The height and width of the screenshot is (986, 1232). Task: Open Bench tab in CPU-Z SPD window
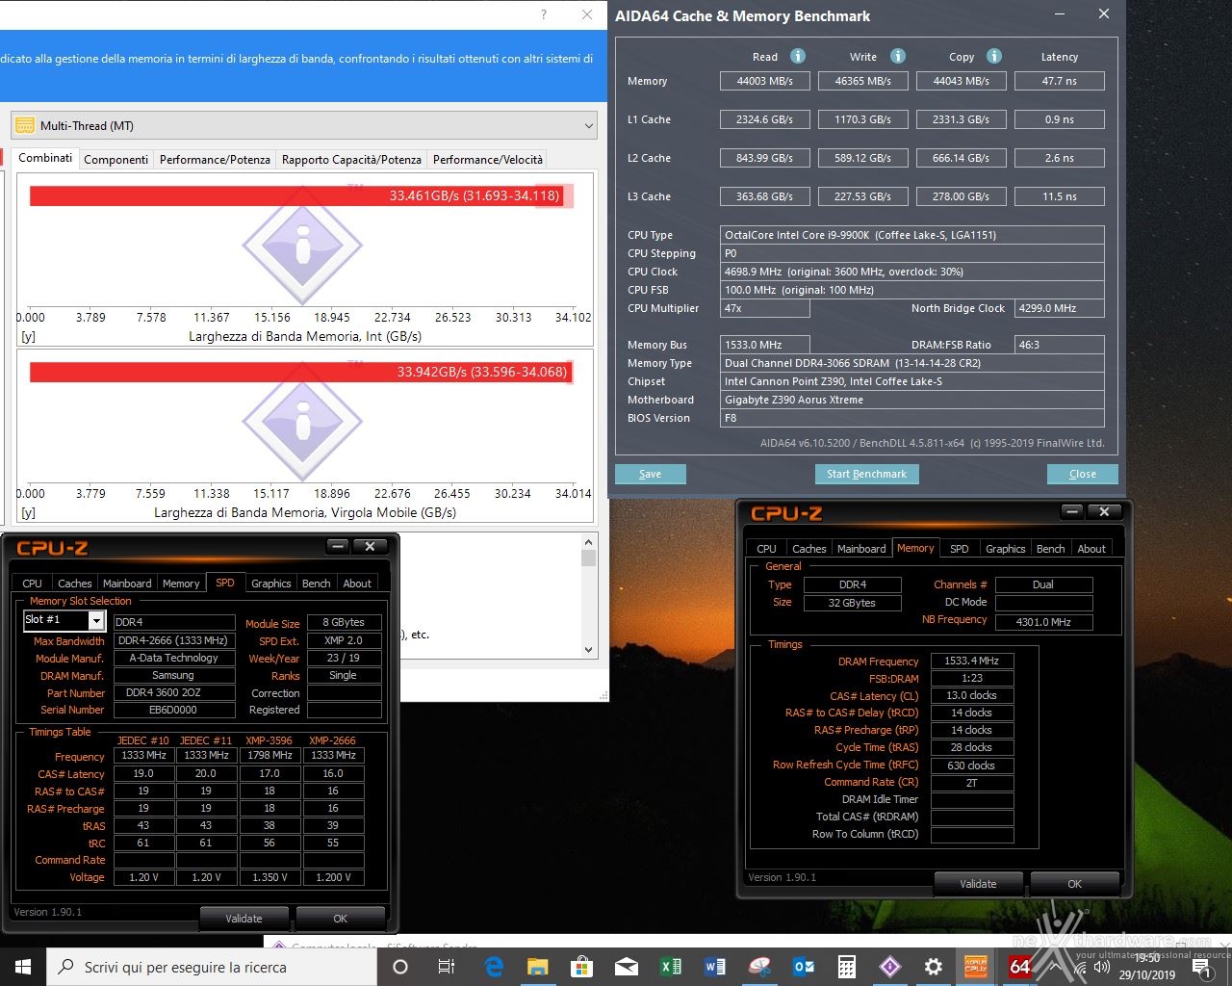pos(317,584)
